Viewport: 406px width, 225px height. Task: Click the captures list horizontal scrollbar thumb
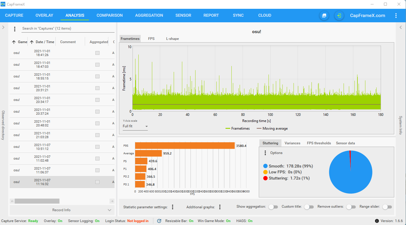coord(37,201)
